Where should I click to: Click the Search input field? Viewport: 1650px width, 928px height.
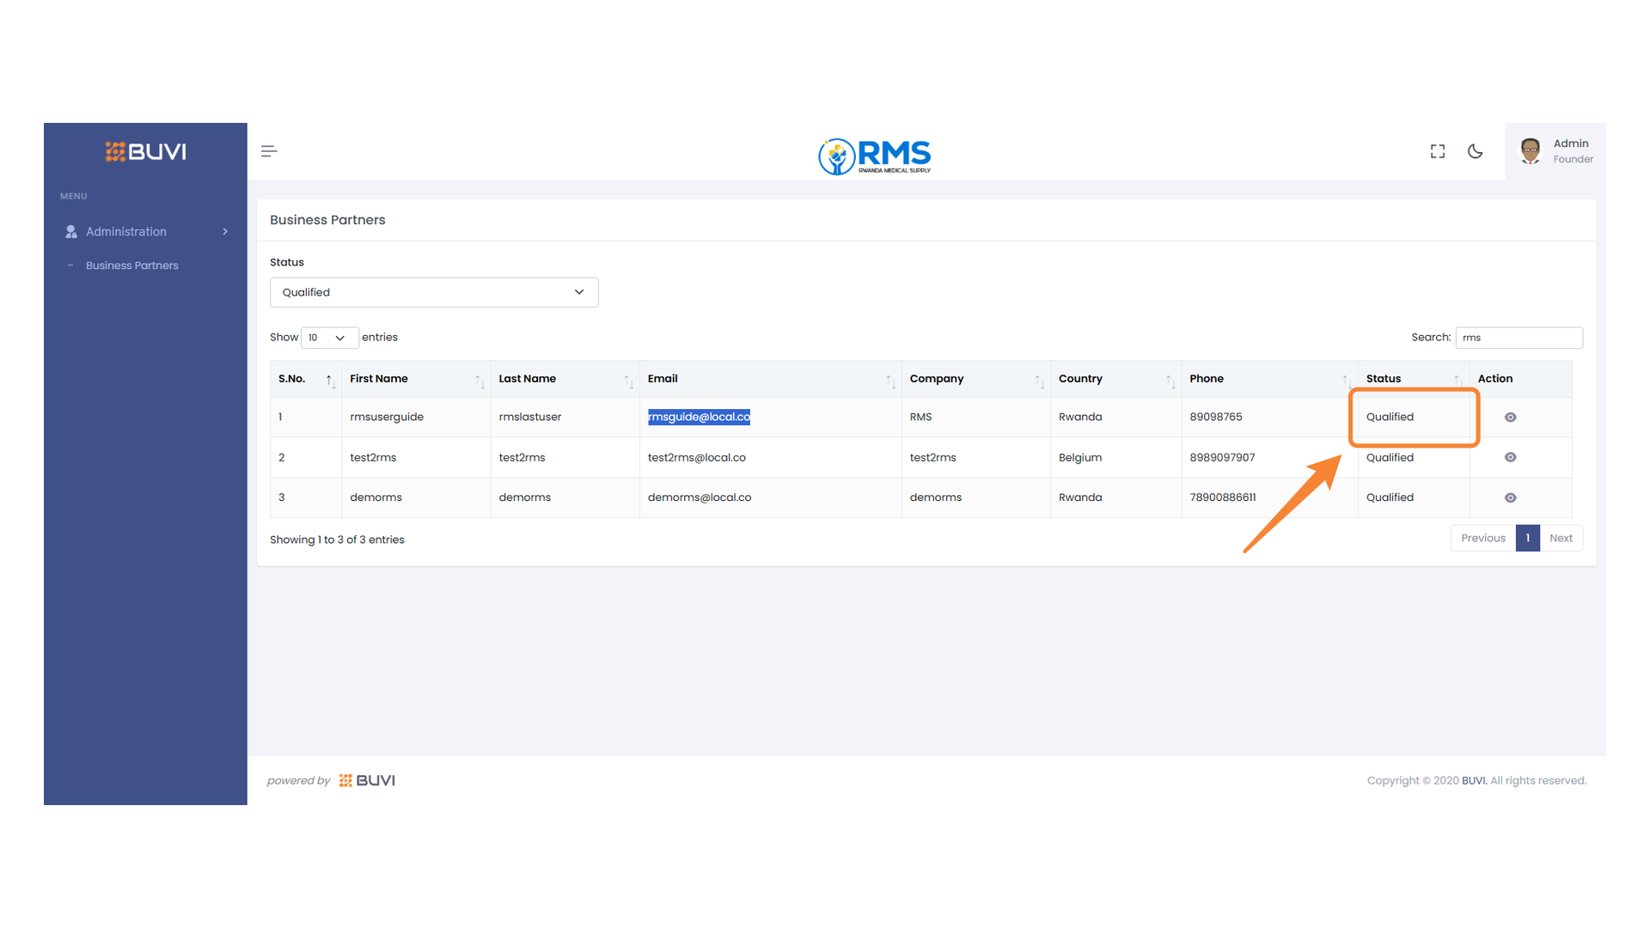tap(1519, 338)
